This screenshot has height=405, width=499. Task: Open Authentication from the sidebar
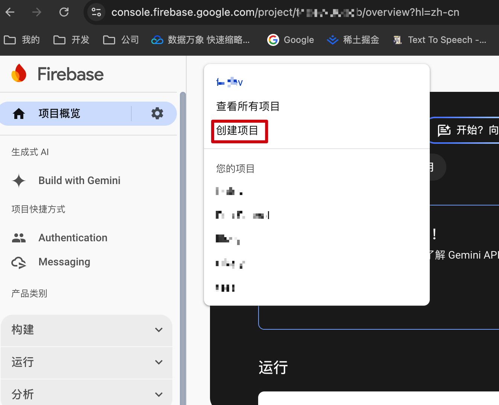coord(73,238)
